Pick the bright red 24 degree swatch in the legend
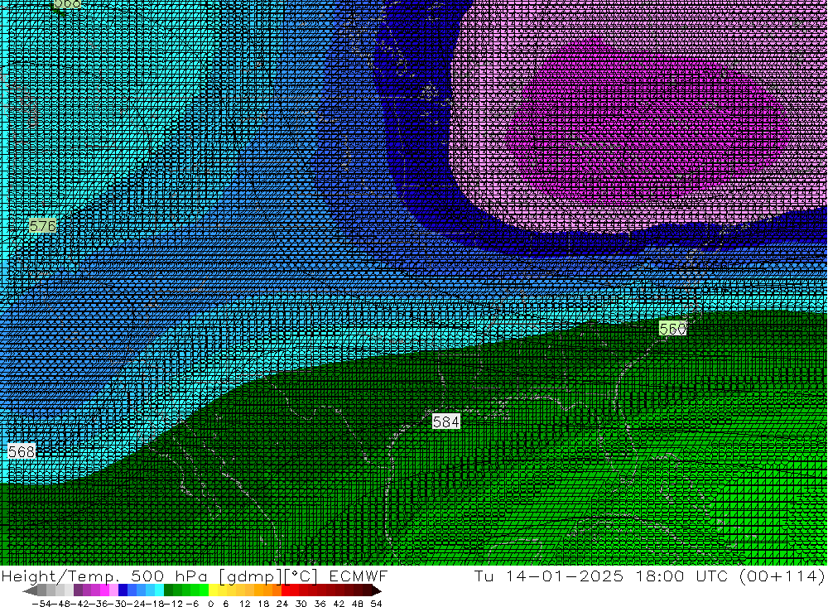Image resolution: width=828 pixels, height=607 pixels. 286,590
